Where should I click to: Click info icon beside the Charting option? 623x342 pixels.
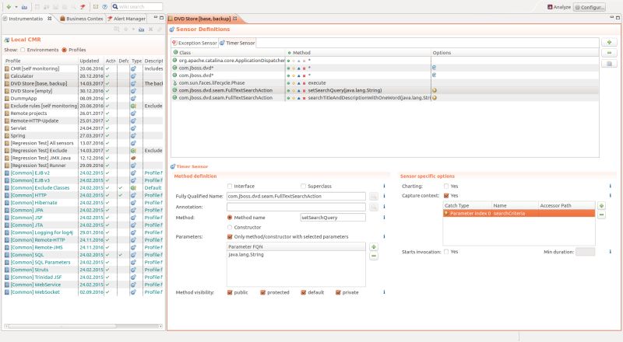coord(611,186)
